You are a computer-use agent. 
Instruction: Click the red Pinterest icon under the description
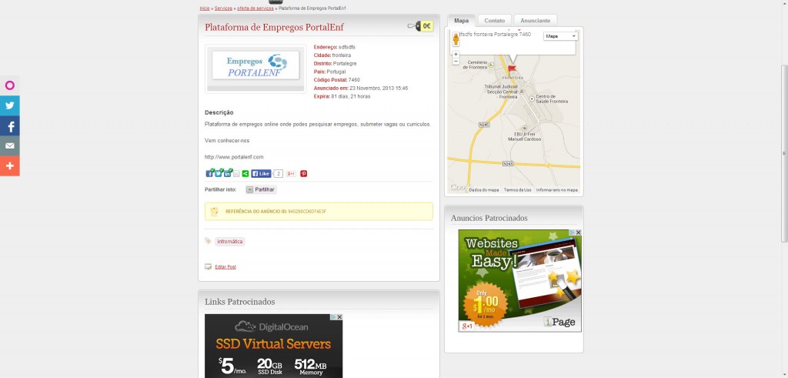tap(303, 173)
